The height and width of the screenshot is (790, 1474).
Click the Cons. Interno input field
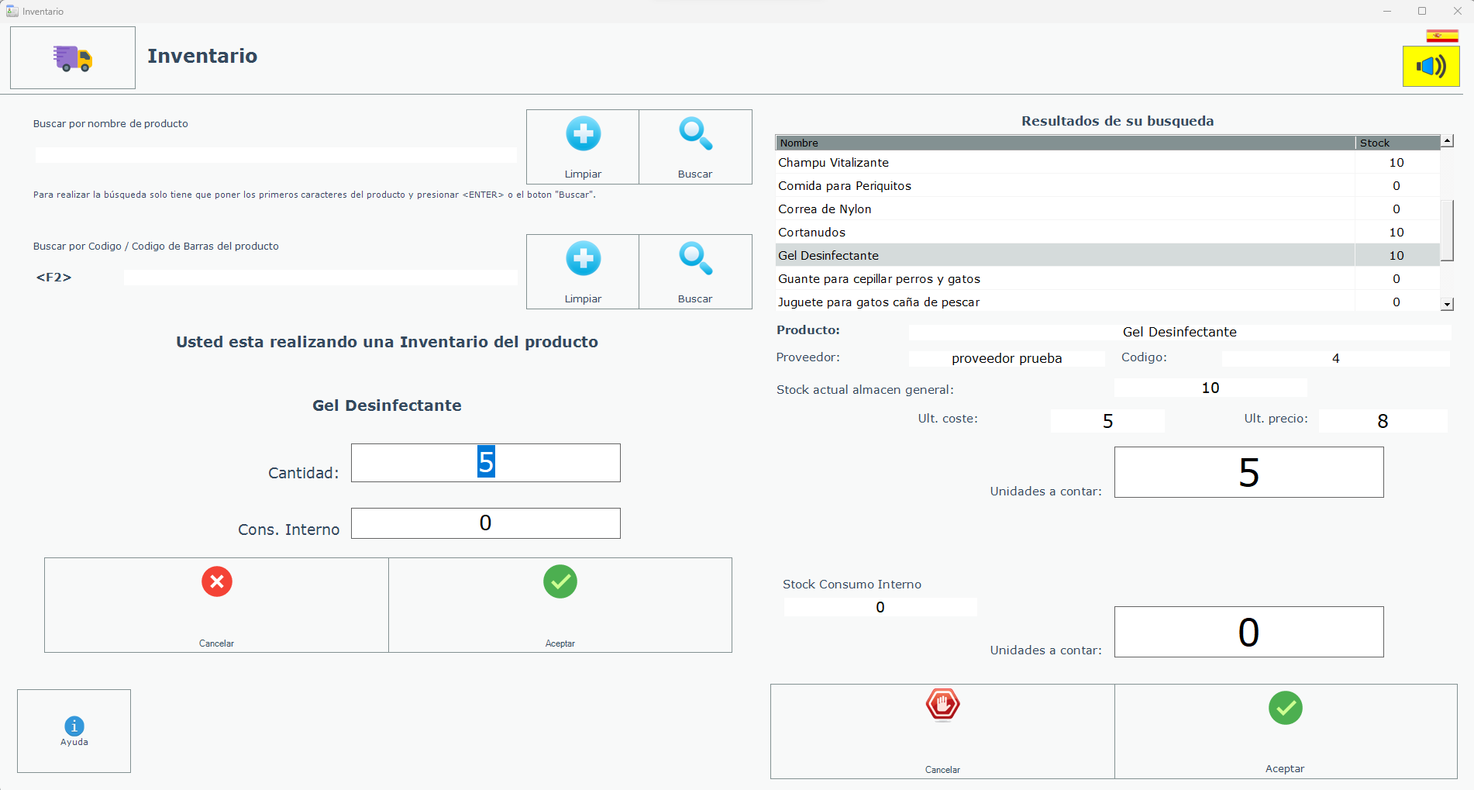pyautogui.click(x=485, y=523)
